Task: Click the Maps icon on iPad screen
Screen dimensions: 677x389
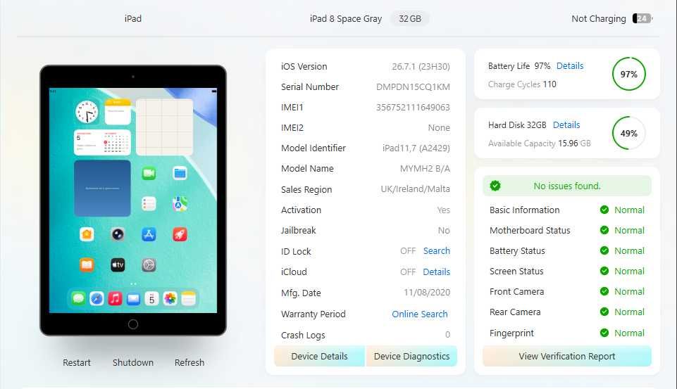Action: [180, 204]
